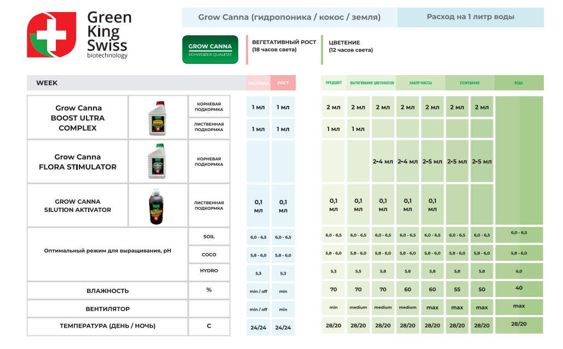
Task: Click hydro pH '5,3' in РАССАДА column
Action: [258, 273]
